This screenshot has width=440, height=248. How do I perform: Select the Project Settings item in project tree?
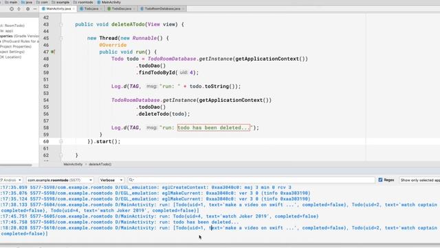pos(12,52)
